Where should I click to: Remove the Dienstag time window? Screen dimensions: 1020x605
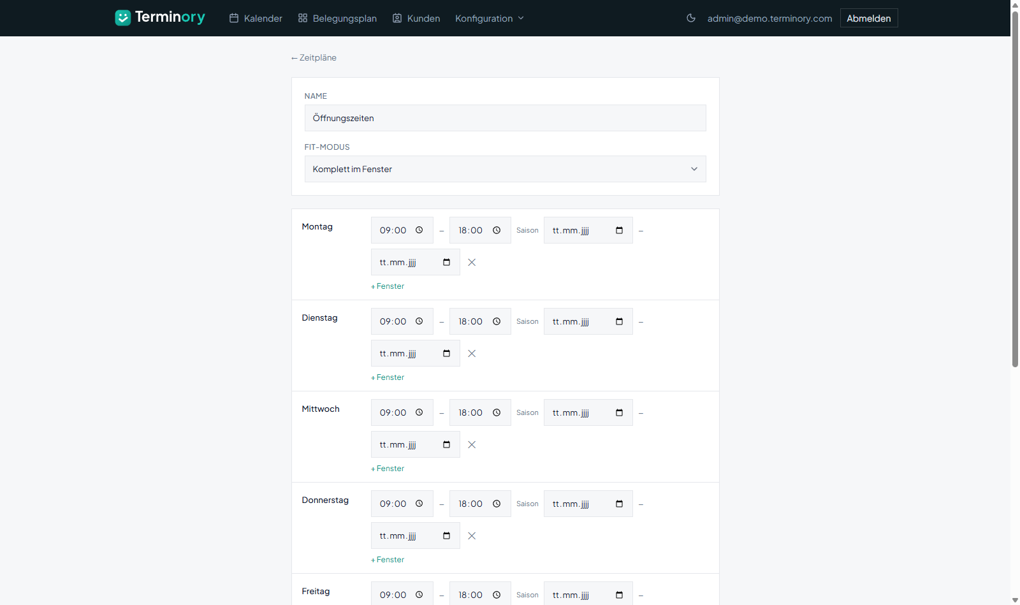pyautogui.click(x=472, y=353)
